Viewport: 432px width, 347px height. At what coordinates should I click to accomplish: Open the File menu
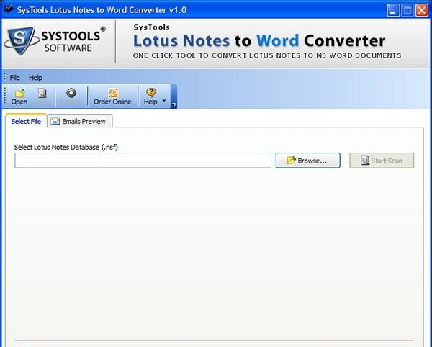coord(14,78)
